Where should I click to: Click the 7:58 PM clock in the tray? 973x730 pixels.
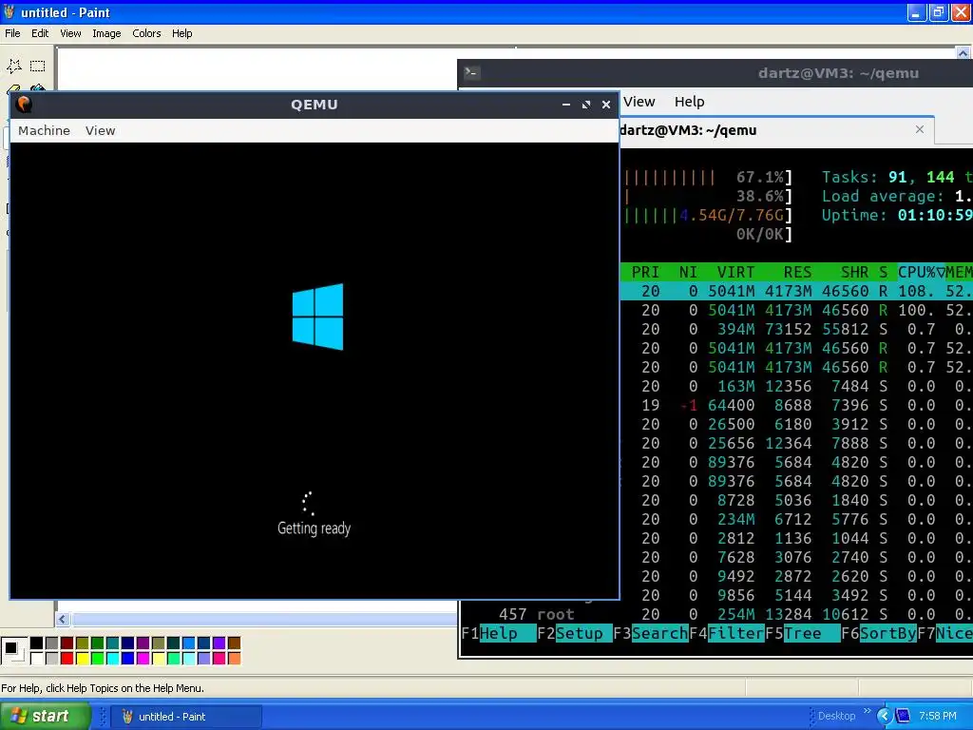click(x=938, y=716)
